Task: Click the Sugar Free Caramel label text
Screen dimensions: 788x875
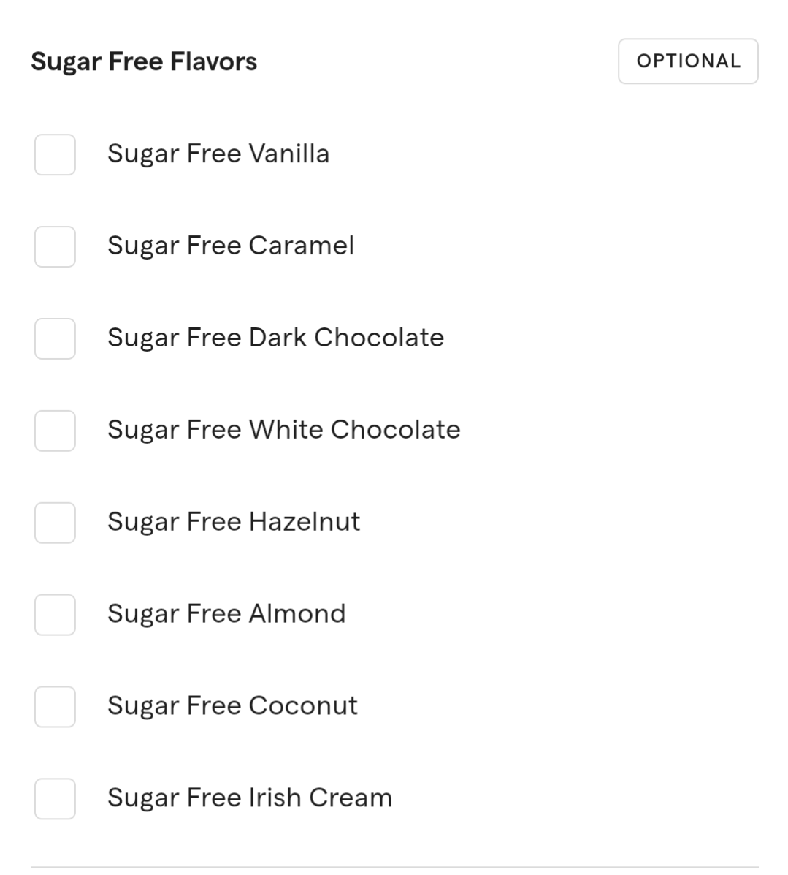Action: point(231,246)
